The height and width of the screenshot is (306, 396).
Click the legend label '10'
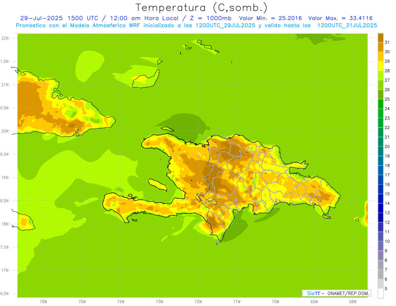(x=387, y=241)
